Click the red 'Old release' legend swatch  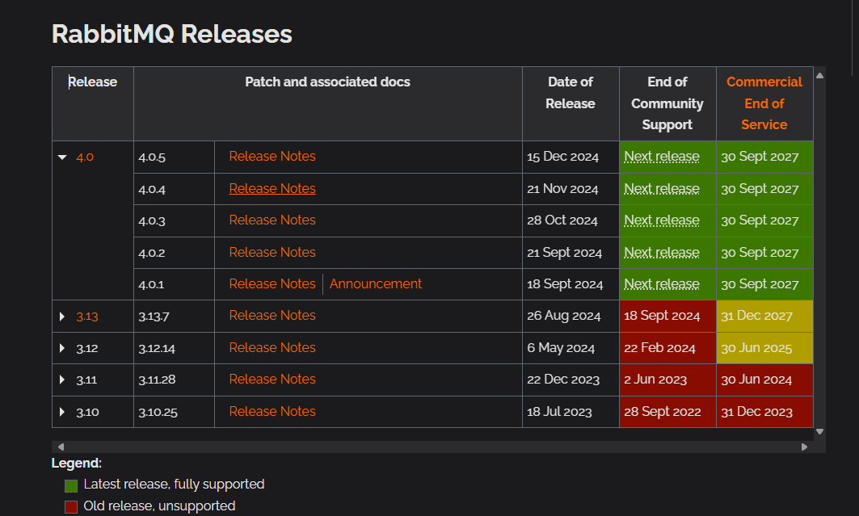(71, 507)
